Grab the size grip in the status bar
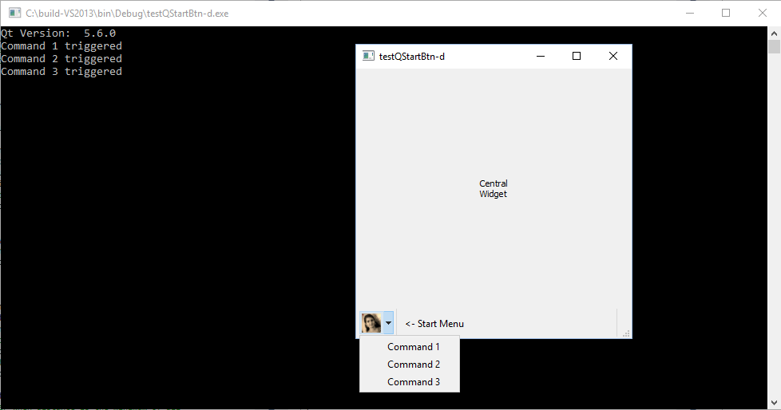 coord(626,333)
